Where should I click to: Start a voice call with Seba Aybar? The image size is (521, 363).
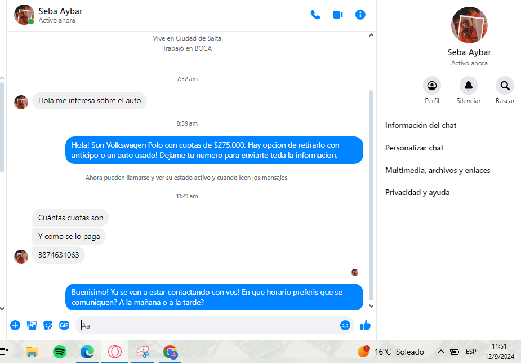click(315, 15)
